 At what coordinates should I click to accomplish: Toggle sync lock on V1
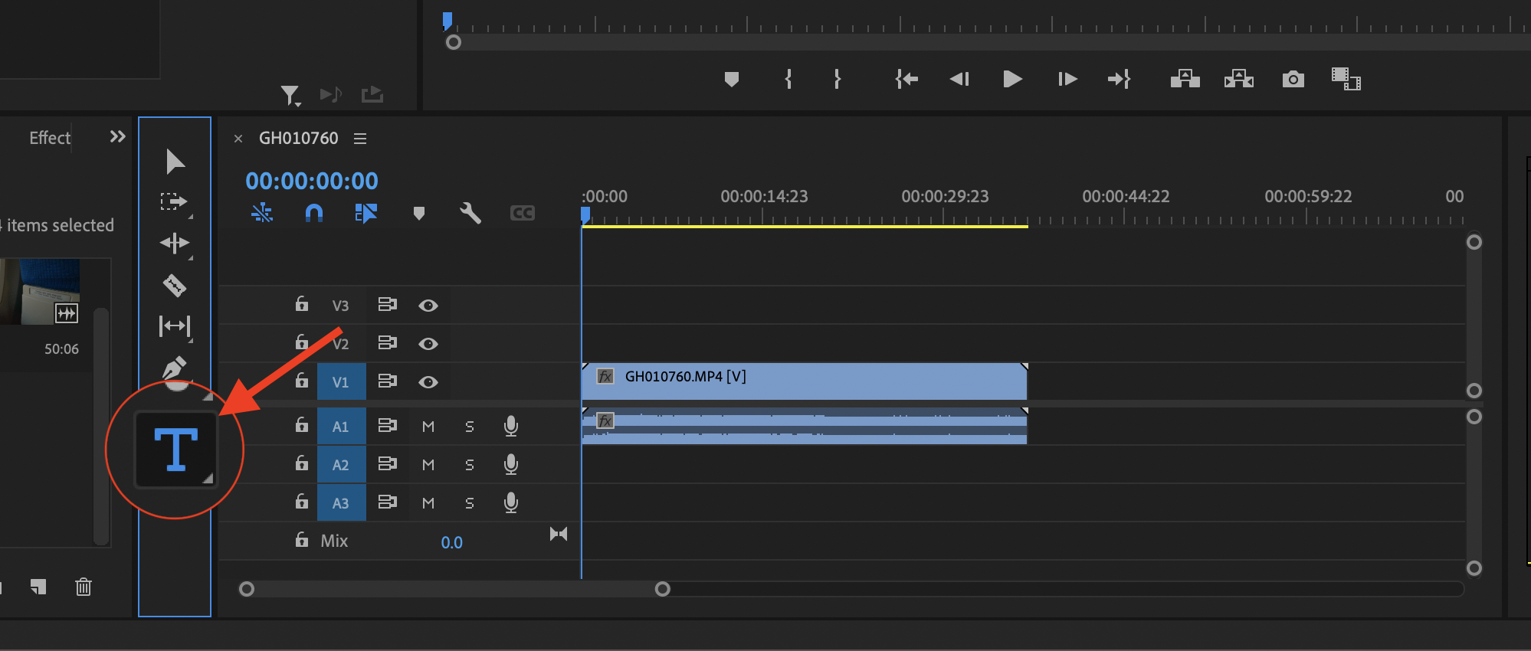click(388, 381)
